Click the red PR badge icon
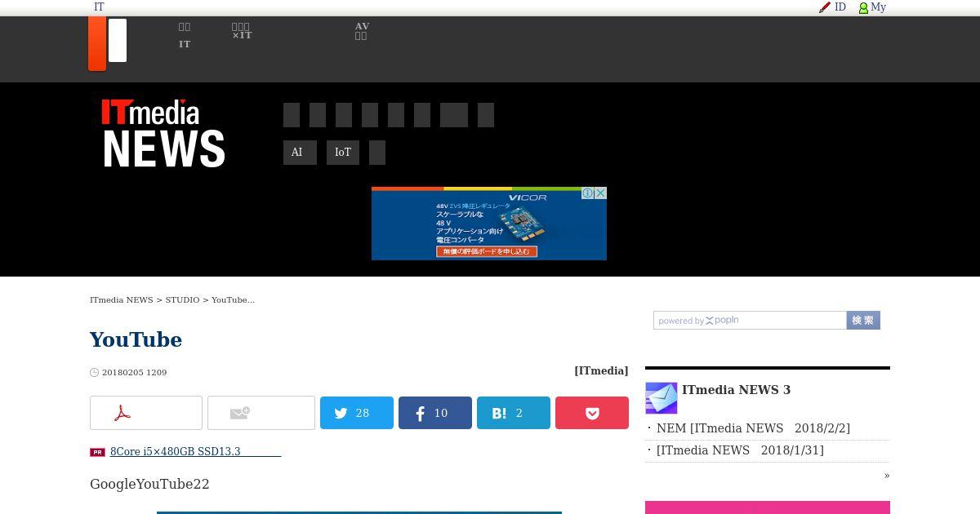The height and width of the screenshot is (514, 980). [97, 452]
